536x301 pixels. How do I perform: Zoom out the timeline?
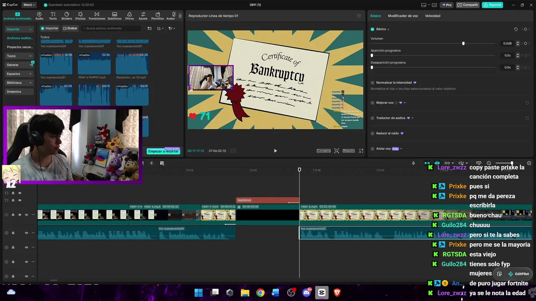click(489, 163)
